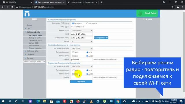Launch Microsoft Edge from taskbar

(x=38, y=101)
